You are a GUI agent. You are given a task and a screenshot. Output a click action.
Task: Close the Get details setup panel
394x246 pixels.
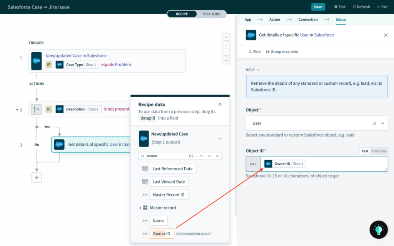[x=386, y=35]
